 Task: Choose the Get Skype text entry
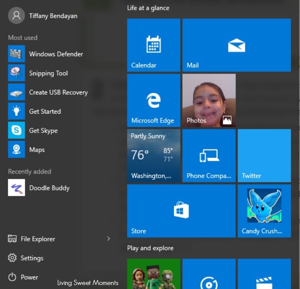(x=43, y=131)
